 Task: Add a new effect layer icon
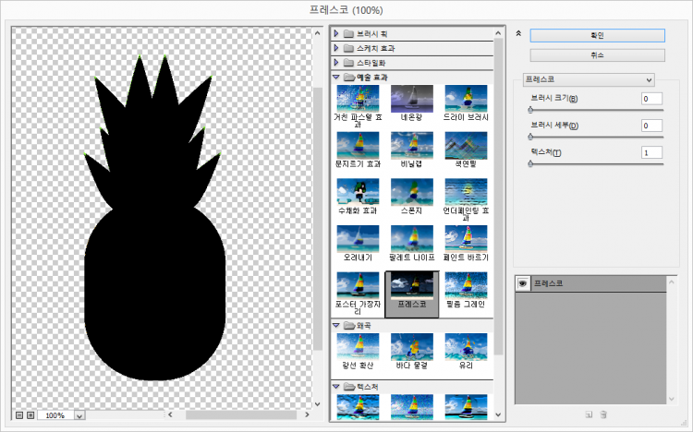click(x=588, y=414)
